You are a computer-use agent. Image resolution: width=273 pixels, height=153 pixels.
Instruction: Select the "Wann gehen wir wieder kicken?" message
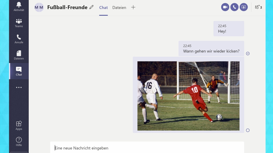(211, 49)
